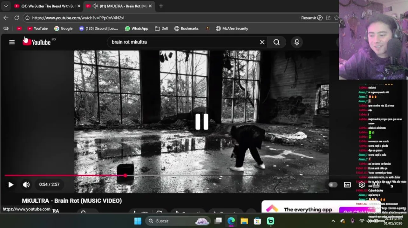
Task: Open the tab actions chevron menu
Action: coord(6,6)
